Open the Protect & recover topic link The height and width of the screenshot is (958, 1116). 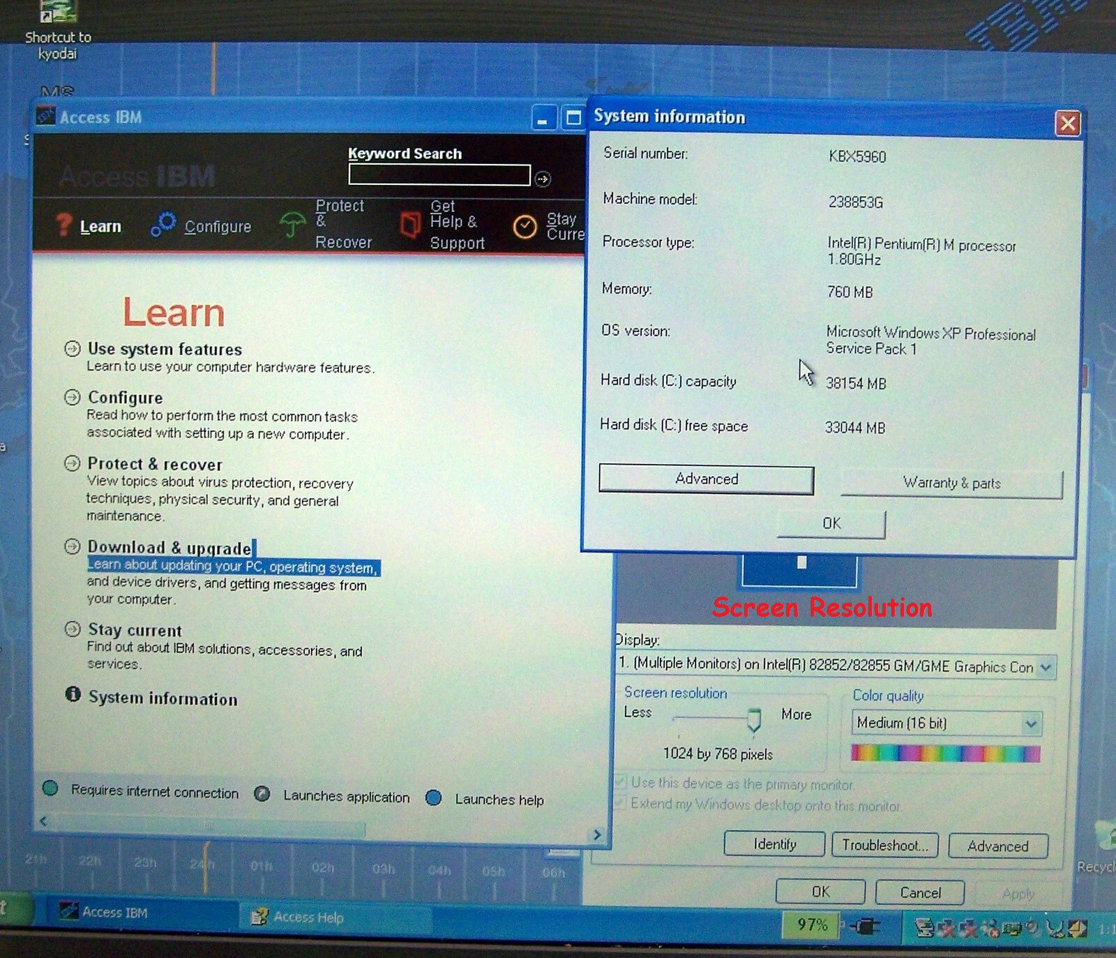155,464
